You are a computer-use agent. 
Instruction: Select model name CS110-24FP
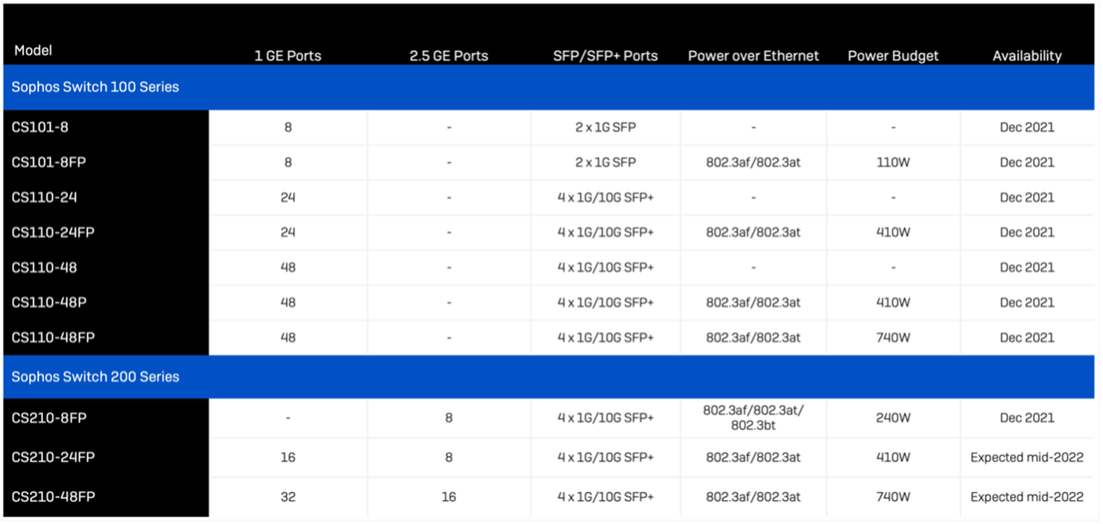tap(53, 232)
